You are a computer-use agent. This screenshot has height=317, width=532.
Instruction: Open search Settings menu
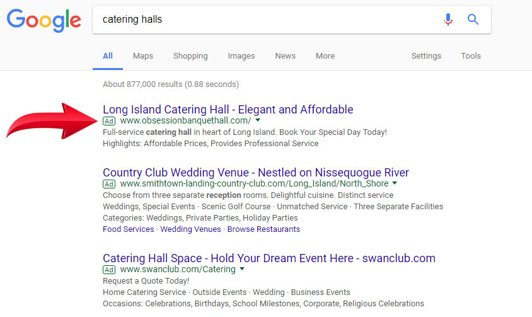(x=426, y=56)
